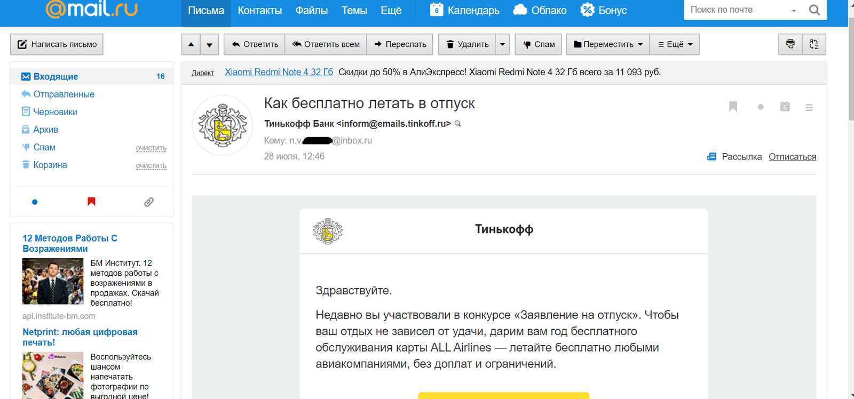This screenshot has height=399, width=854.
Task: Search messages from sender via small magnifier icon
Action: [457, 124]
